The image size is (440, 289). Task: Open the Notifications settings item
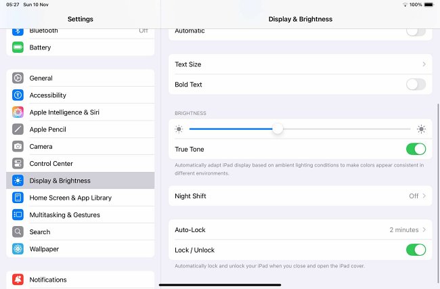(81, 280)
